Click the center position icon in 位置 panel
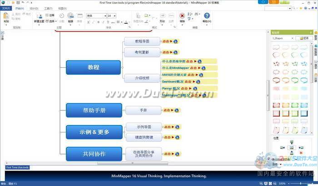Viewport: 318px width, 186px height. pos(292,148)
